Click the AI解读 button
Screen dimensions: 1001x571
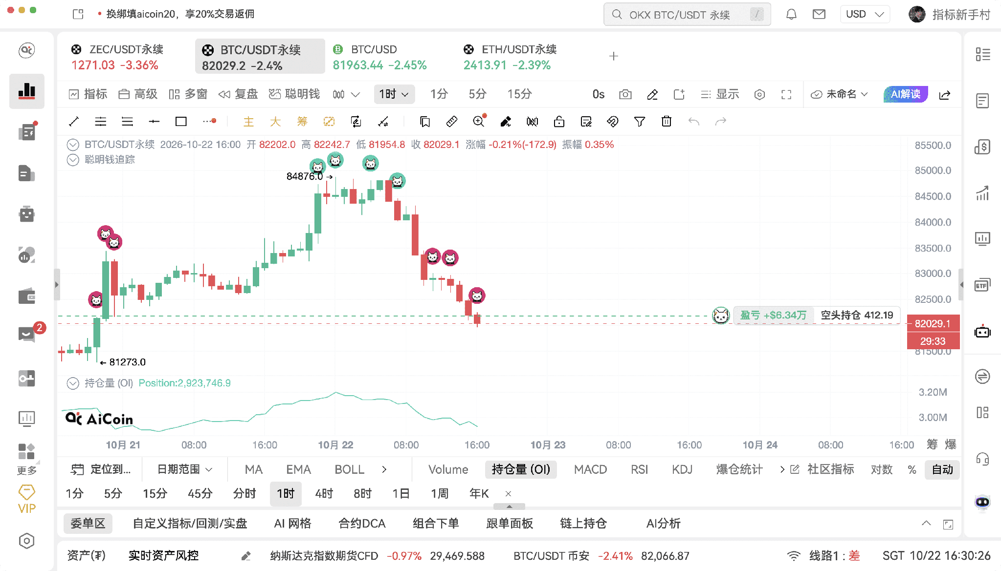coord(906,94)
